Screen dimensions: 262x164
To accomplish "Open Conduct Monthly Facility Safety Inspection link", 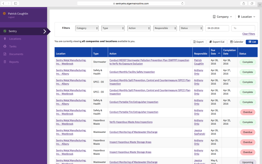I will click(x=132, y=72).
